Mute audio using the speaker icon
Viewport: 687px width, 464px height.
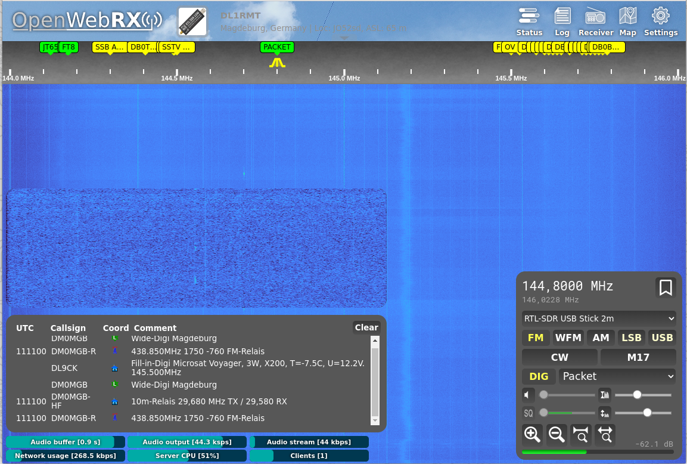(529, 395)
